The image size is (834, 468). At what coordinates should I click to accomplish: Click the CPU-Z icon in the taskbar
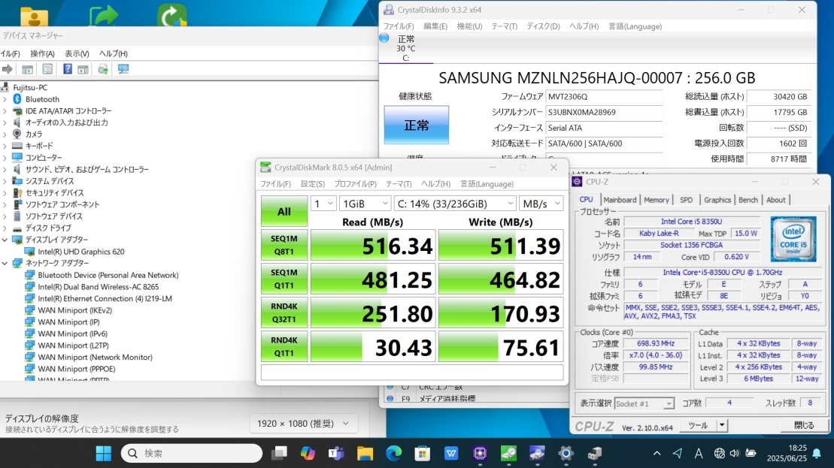pyautogui.click(x=479, y=453)
